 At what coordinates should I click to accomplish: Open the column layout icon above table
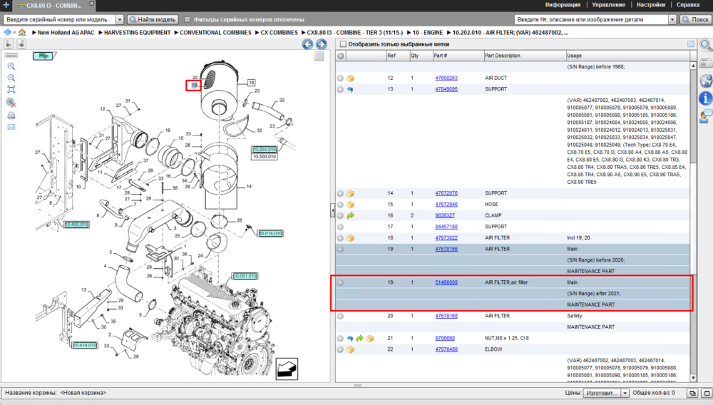[x=691, y=44]
